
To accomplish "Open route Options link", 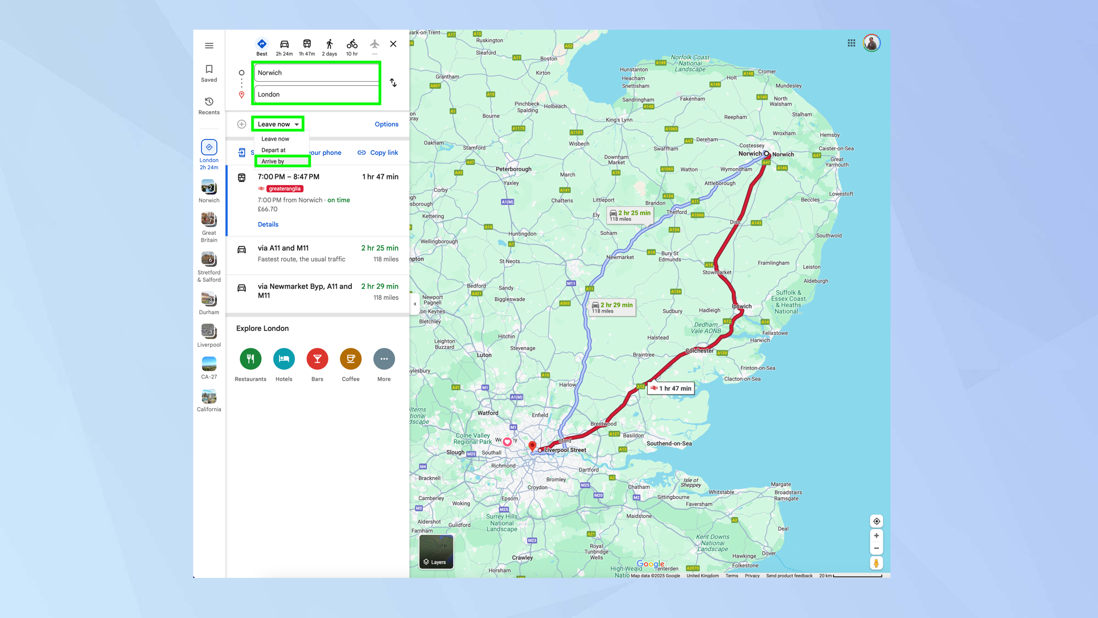I will pyautogui.click(x=386, y=124).
